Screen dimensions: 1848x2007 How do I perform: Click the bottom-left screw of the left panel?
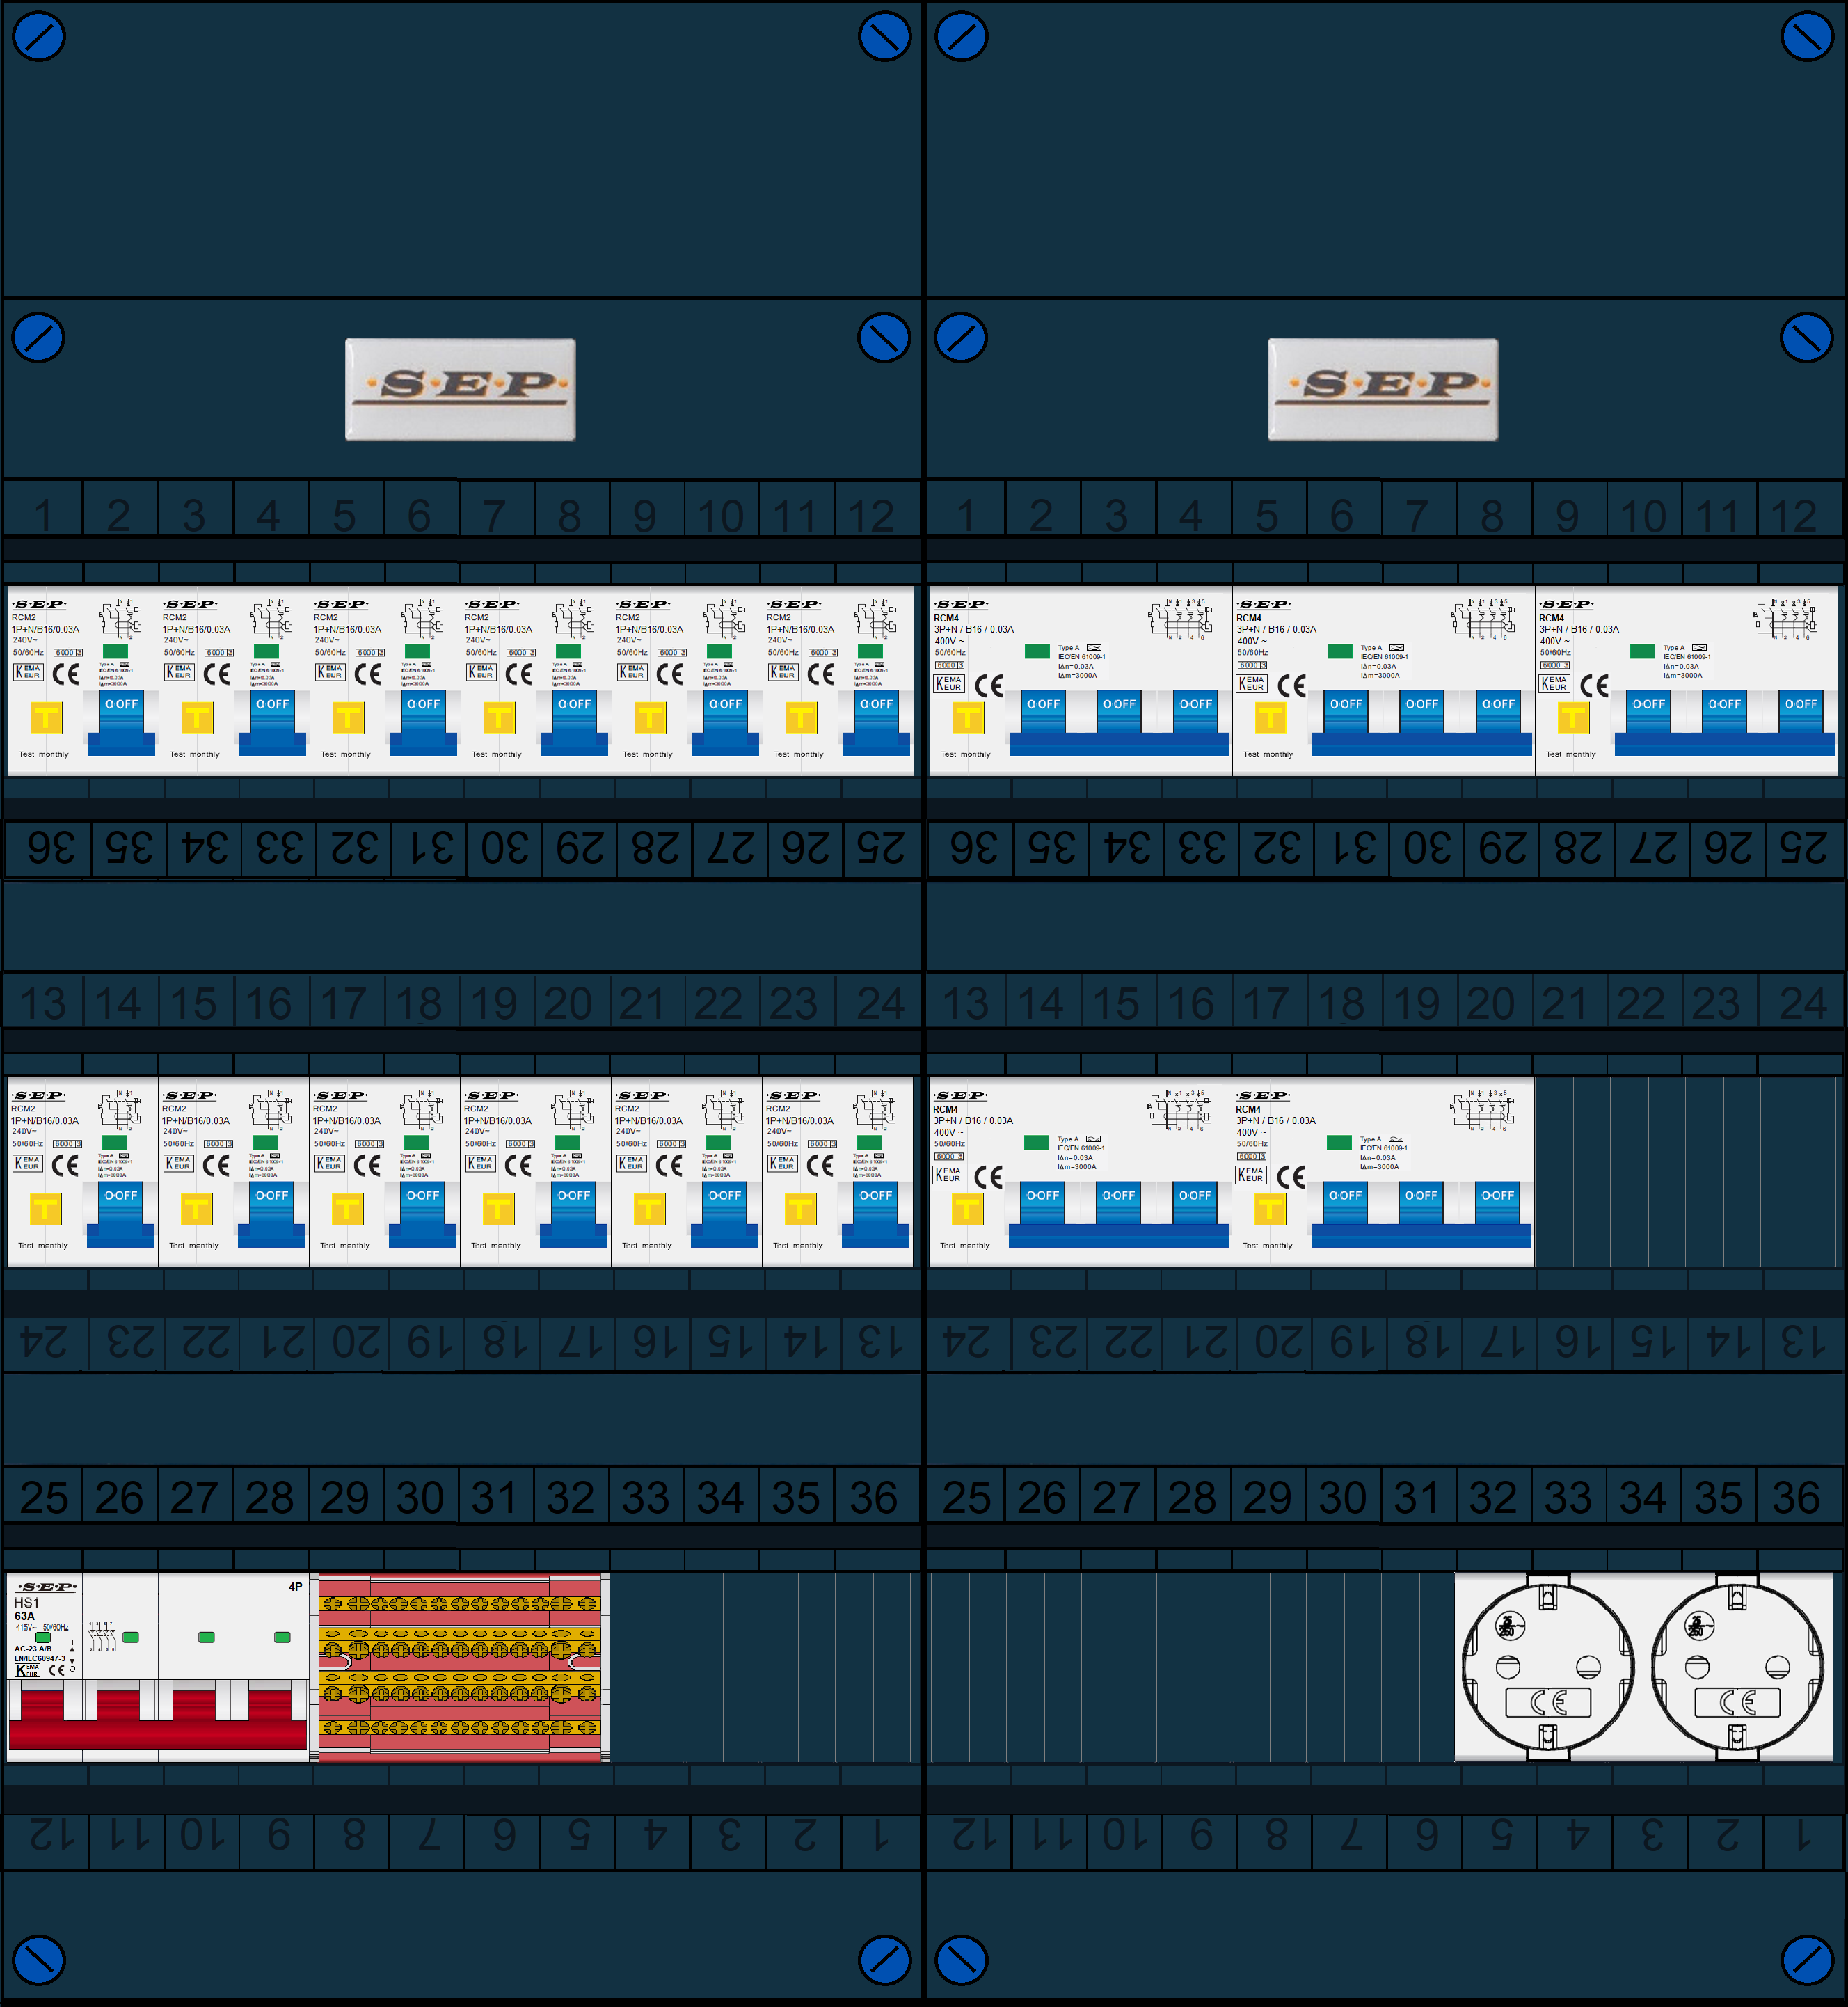click(39, 1961)
